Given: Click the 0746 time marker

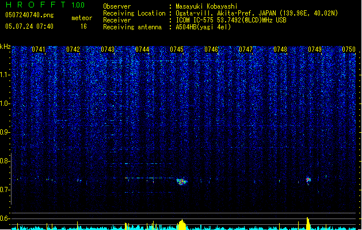Looking at the screenshot, I should (211, 49).
